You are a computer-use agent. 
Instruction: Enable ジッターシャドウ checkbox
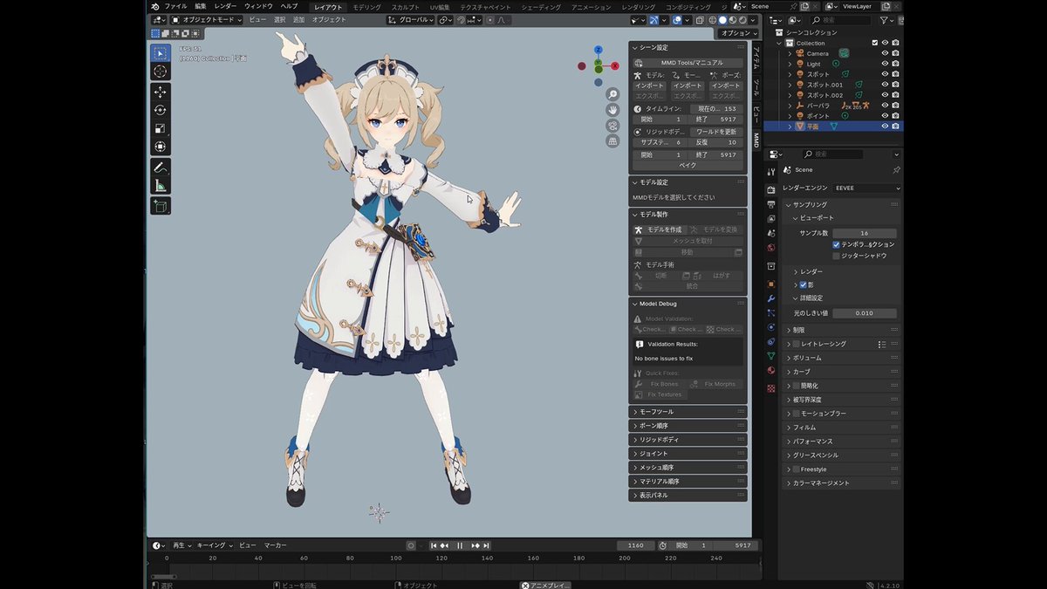click(x=837, y=256)
